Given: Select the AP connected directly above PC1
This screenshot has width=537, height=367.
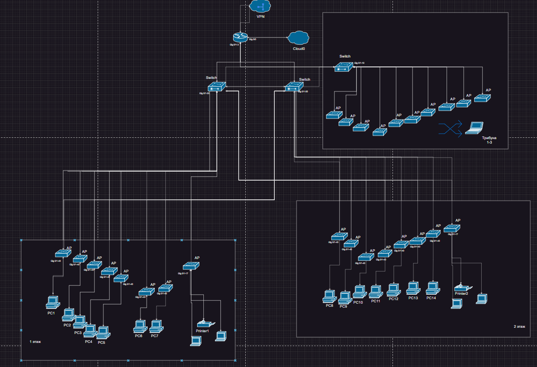Looking at the screenshot, I should pos(63,253).
